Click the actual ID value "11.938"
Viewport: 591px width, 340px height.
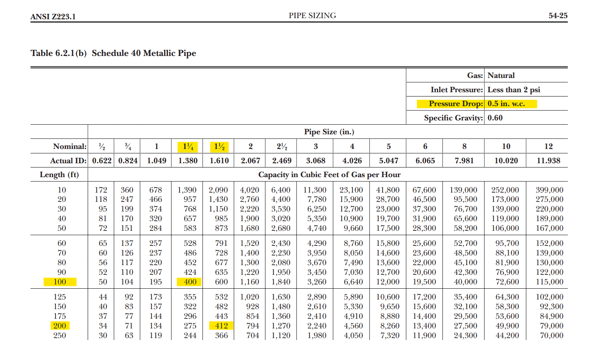coord(549,161)
